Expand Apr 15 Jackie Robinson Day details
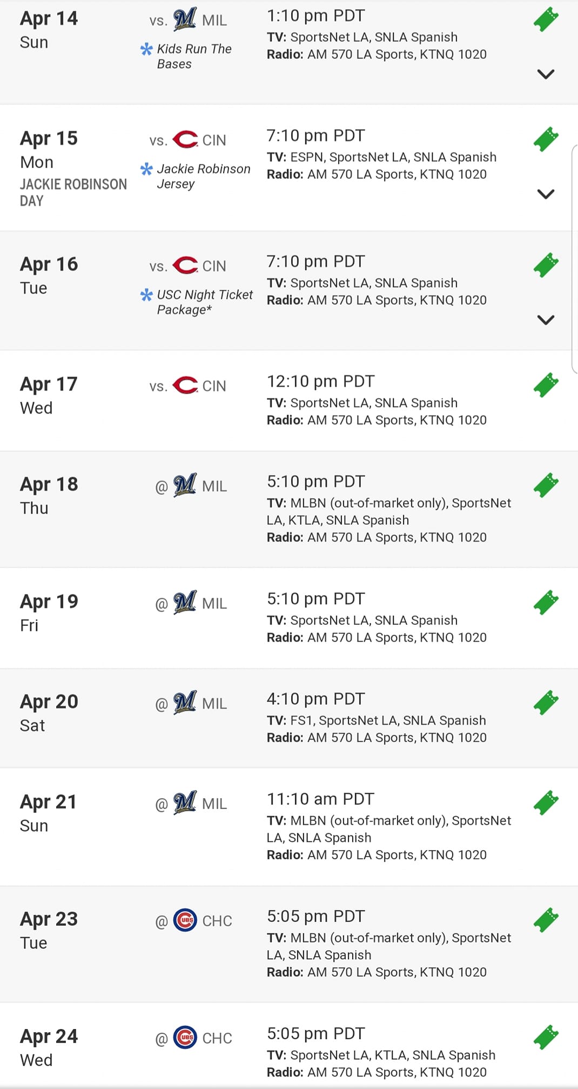This screenshot has width=578, height=1089. [546, 194]
